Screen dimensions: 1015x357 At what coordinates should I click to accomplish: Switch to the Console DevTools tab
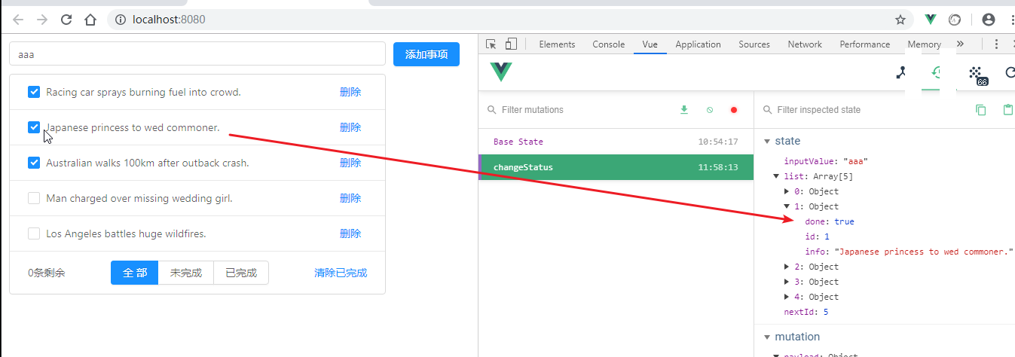point(608,44)
